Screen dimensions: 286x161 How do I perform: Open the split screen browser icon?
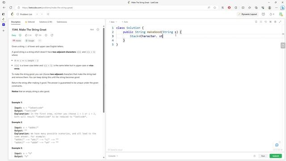pos(243,8)
